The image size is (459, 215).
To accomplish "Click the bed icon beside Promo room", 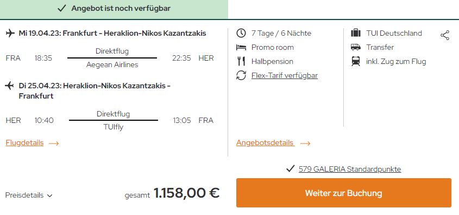I will (241, 47).
